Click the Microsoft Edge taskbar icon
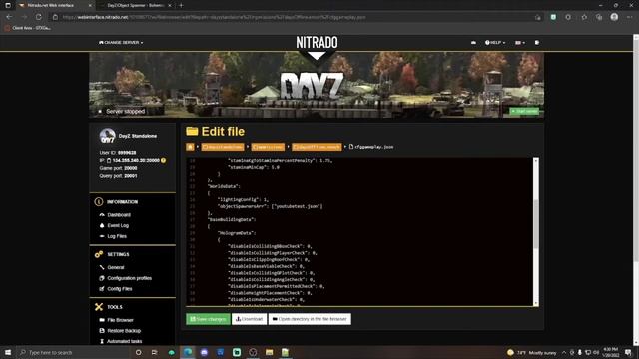The width and height of the screenshot is (639, 359). (188, 352)
